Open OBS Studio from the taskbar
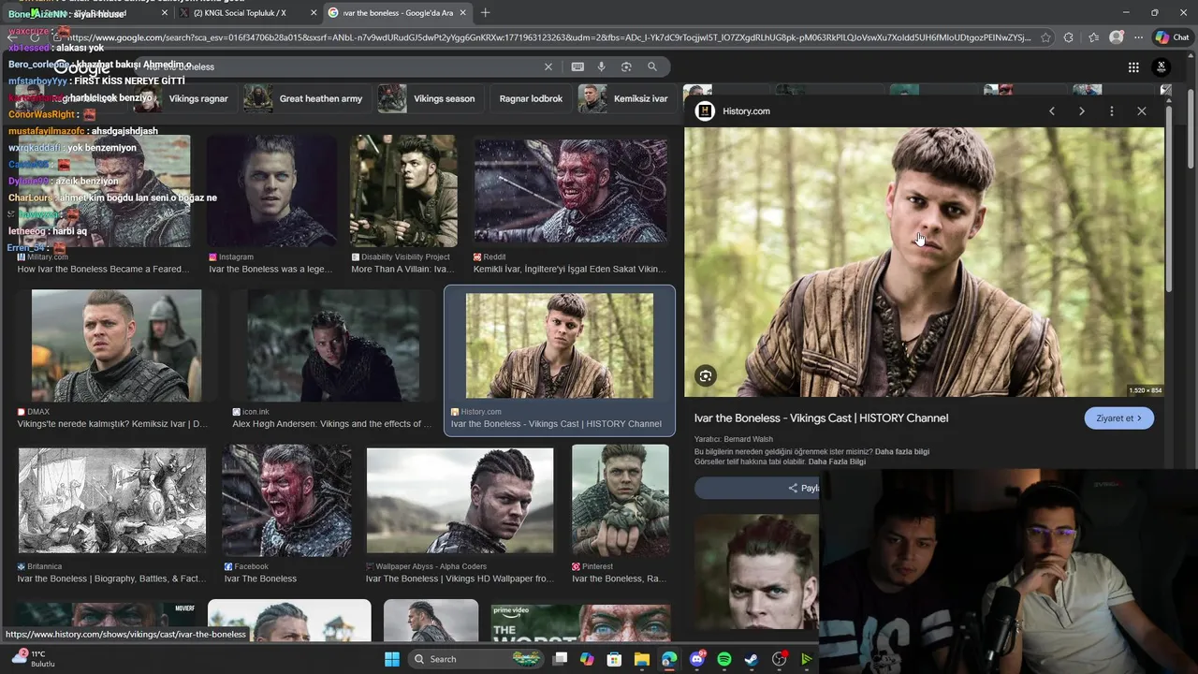Image resolution: width=1198 pixels, height=674 pixels. pos(780,659)
